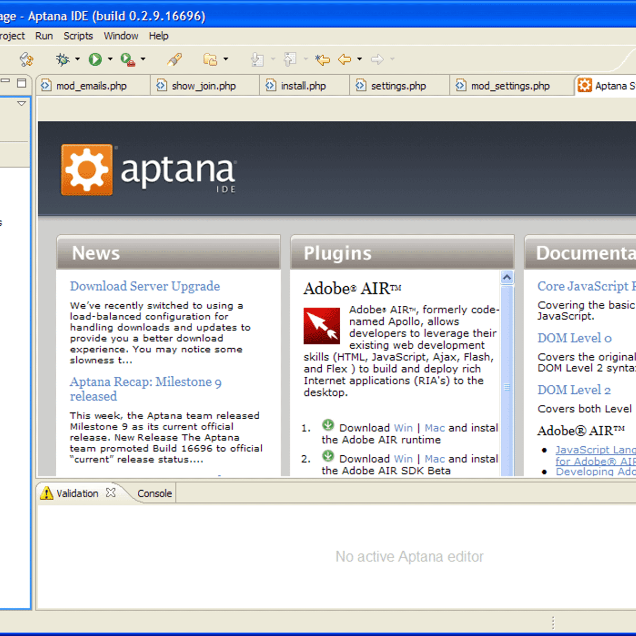Switch to the mod_settings.php tab
Viewport: 636px width, 636px height.
click(x=512, y=85)
